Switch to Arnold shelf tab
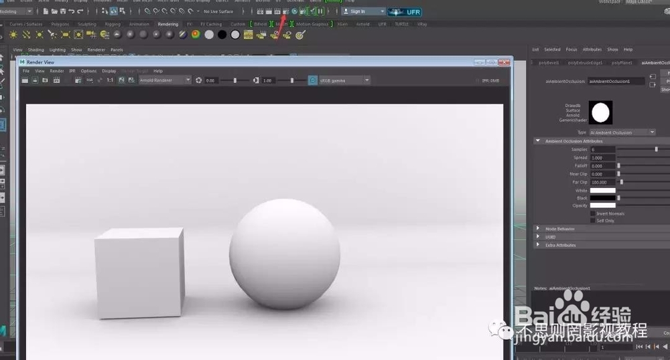This screenshot has width=670, height=360. 362,24
